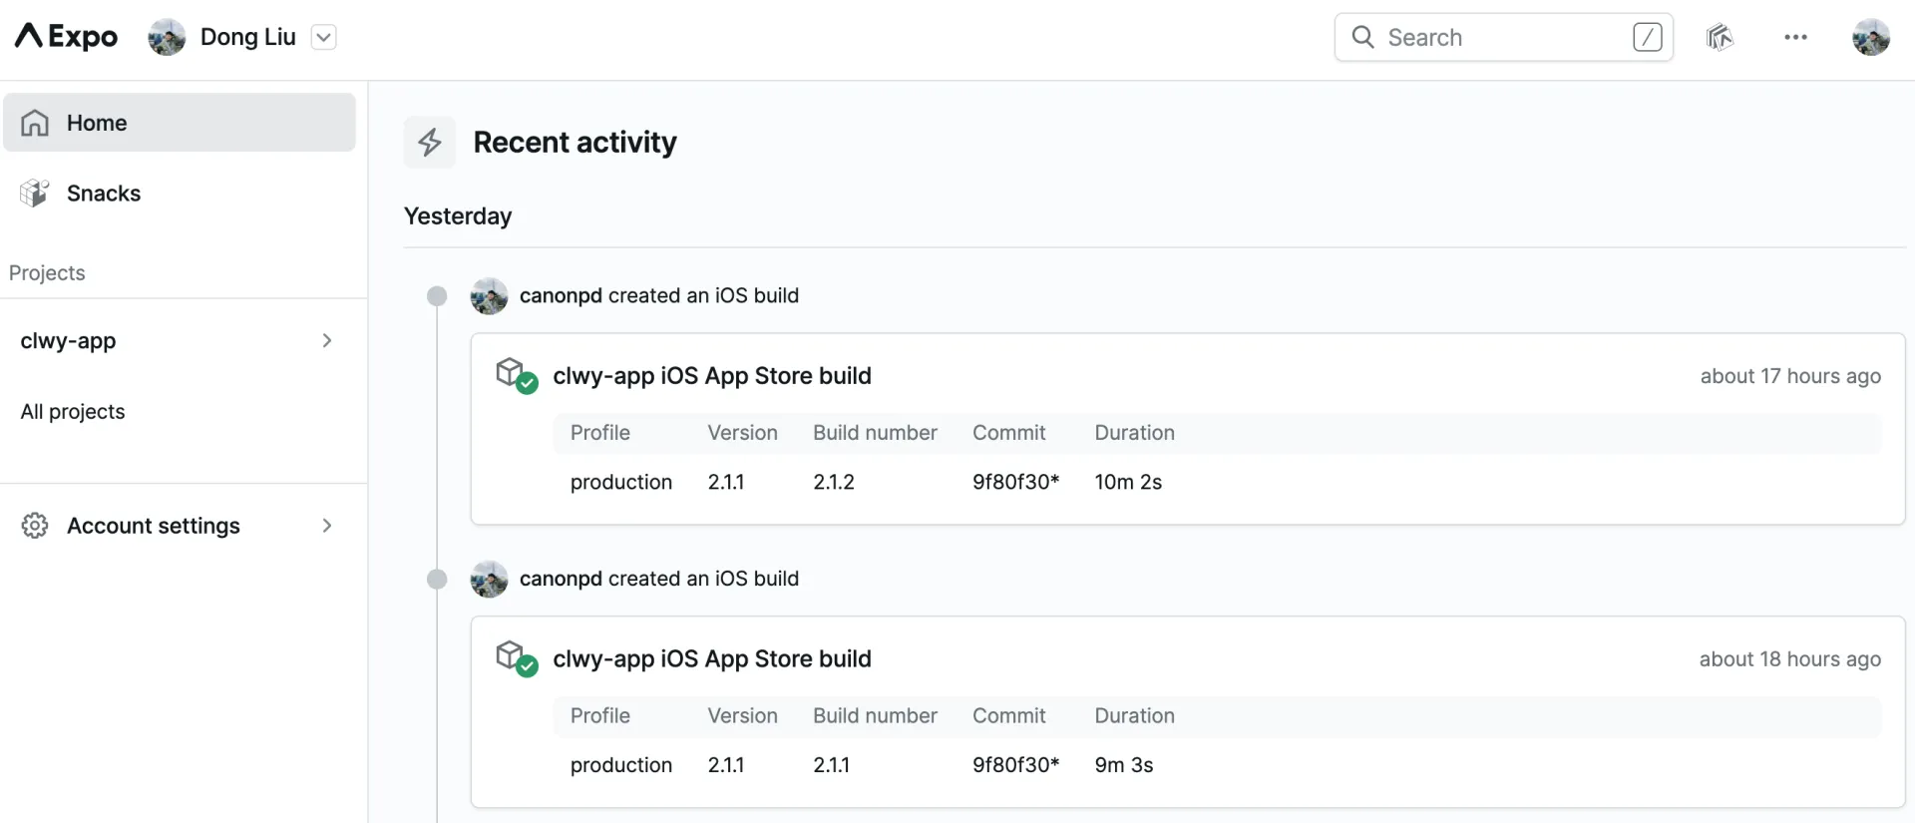Expand the Account settings chevron
The width and height of the screenshot is (1915, 823).
tap(327, 526)
